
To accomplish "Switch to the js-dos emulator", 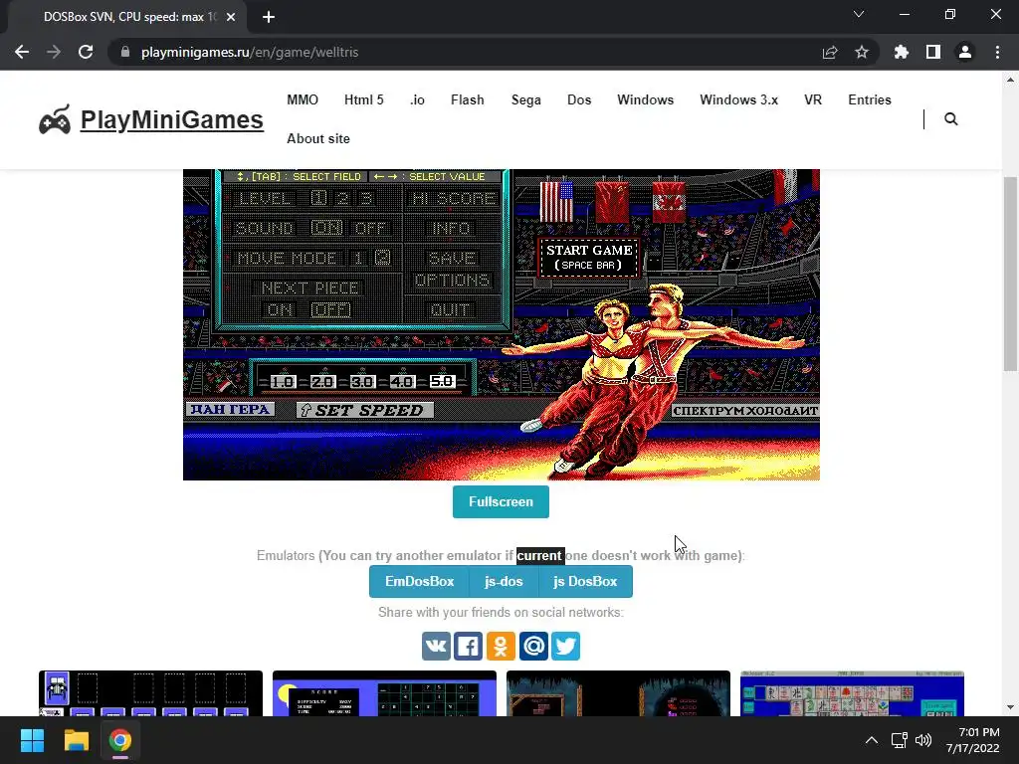I will [x=504, y=581].
